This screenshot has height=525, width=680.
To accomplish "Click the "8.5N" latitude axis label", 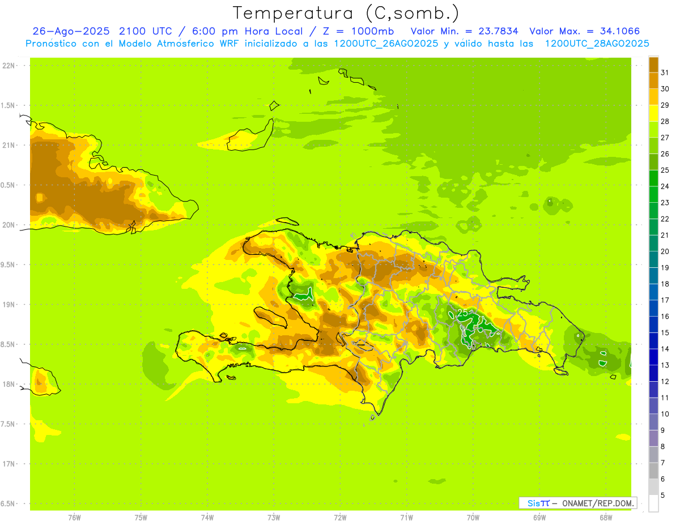I will pos(8,344).
